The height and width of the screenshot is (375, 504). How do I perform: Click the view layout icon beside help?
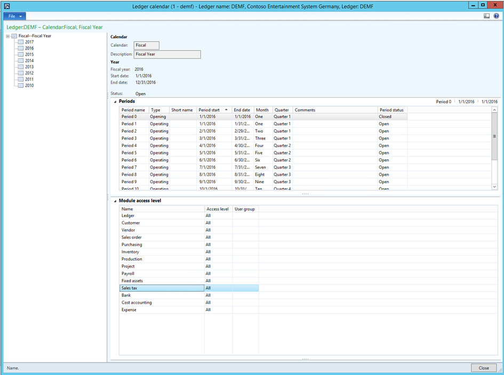(487, 16)
